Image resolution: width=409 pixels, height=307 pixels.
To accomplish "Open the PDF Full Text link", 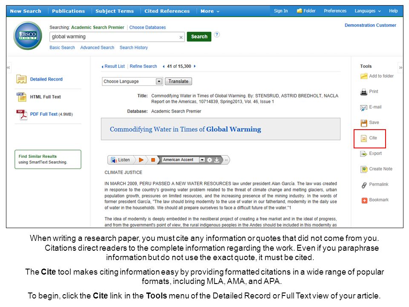I will (x=43, y=114).
